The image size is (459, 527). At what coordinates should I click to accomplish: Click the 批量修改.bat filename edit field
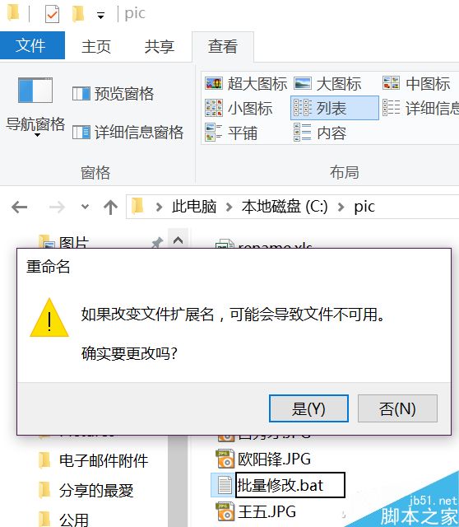pyautogui.click(x=290, y=485)
